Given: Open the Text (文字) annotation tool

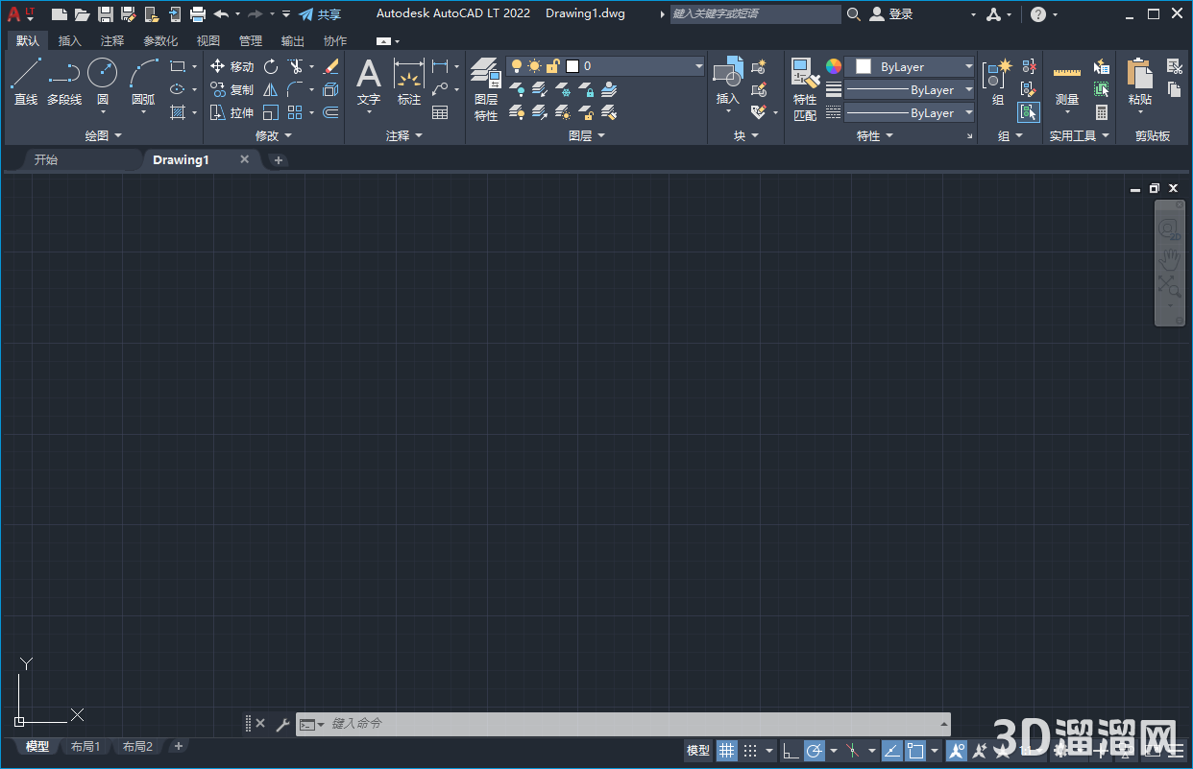Looking at the screenshot, I should pyautogui.click(x=369, y=81).
